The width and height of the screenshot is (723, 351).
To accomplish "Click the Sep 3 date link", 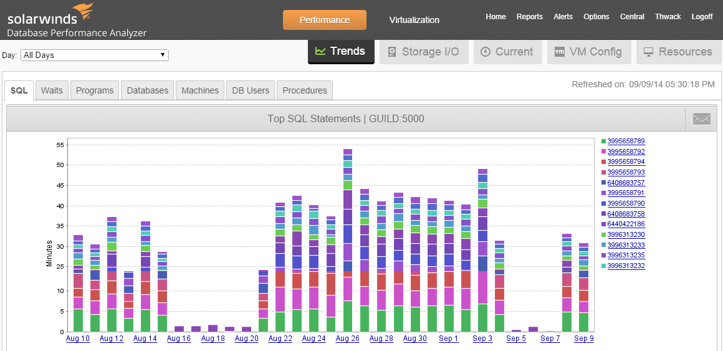I will pos(483,339).
